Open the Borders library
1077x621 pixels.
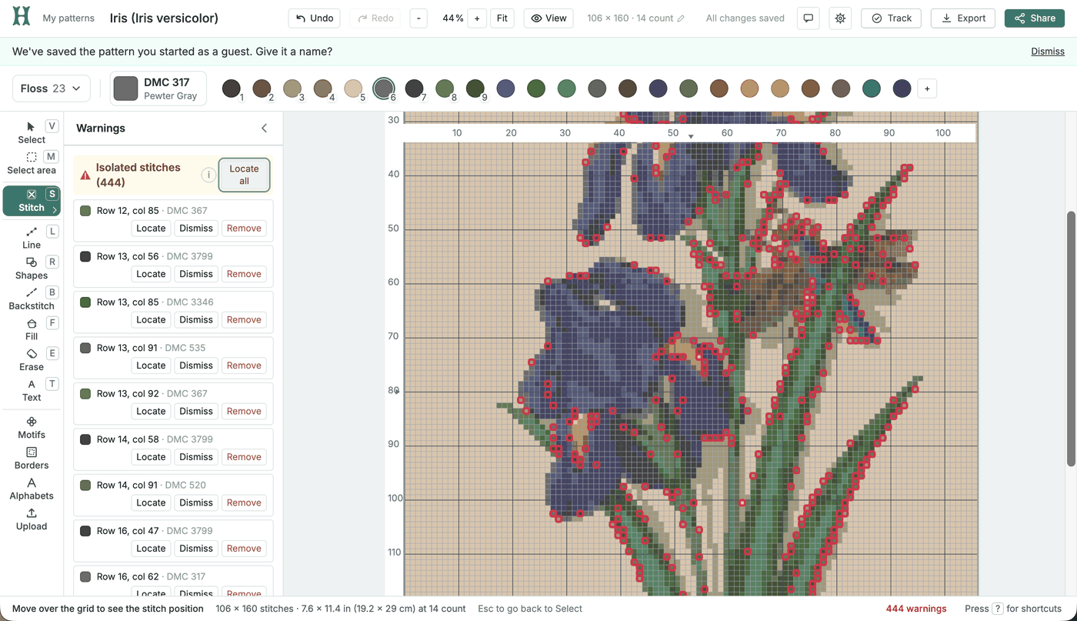point(32,459)
